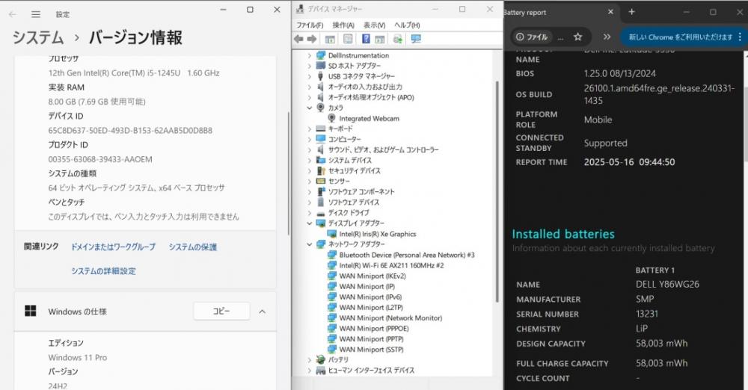Click Device Manager vertical scrollbar
The height and width of the screenshot is (390, 748).
[497, 191]
